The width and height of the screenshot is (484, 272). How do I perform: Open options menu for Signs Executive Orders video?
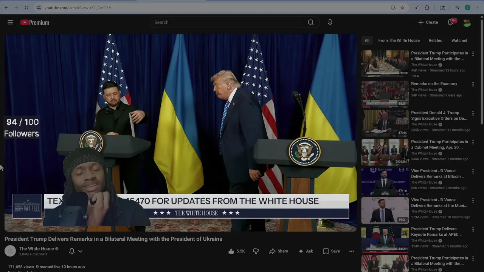click(x=473, y=114)
